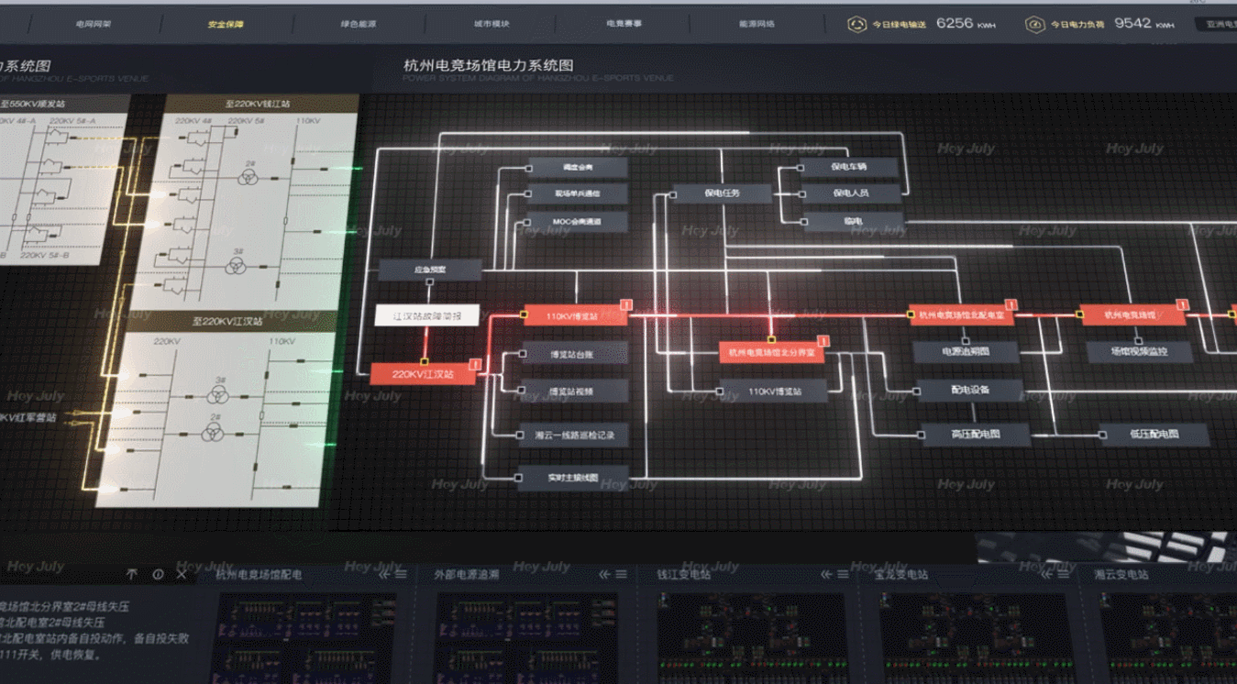Screen dimensions: 1237x684
Task: Collapse the 外部电源追溯 panel with its chevron
Action: 605,575
